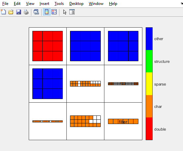
Task: Click the orange 'filter' char array
Action: 123,121
